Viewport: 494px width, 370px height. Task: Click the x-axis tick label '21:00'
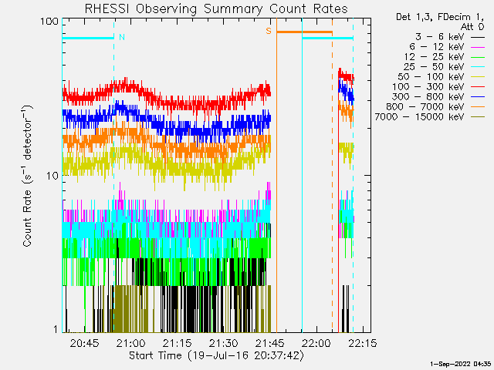click(130, 343)
